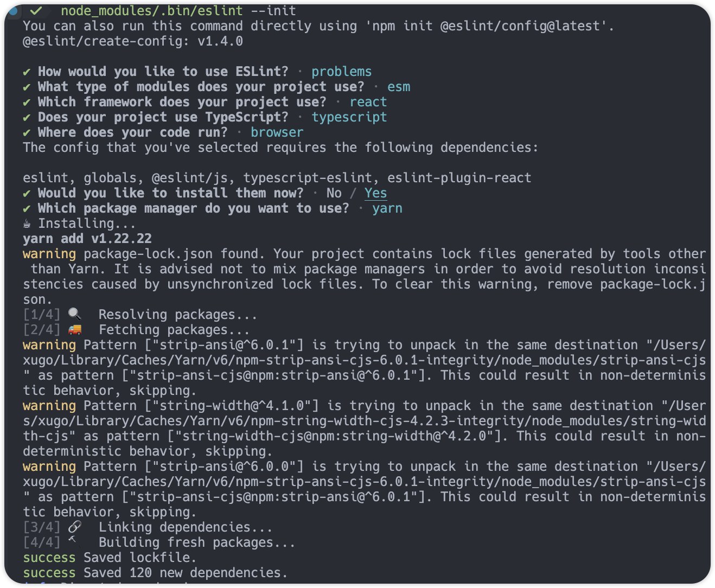Screen dimensions: 715x588
Task: Click the truck icon by Fetching packages
Action: click(x=74, y=330)
